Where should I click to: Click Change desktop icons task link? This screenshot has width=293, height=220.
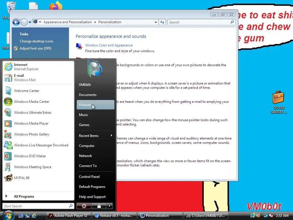coord(36,41)
